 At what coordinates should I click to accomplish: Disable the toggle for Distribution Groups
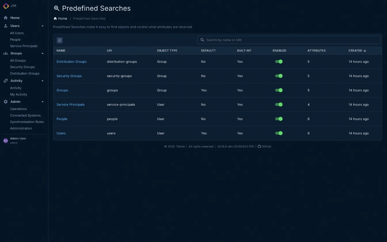point(279,61)
